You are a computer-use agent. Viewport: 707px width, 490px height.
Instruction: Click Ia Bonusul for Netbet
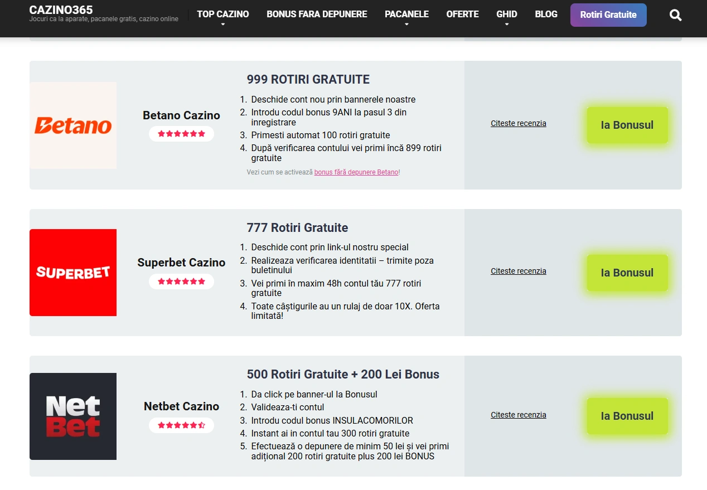point(627,416)
